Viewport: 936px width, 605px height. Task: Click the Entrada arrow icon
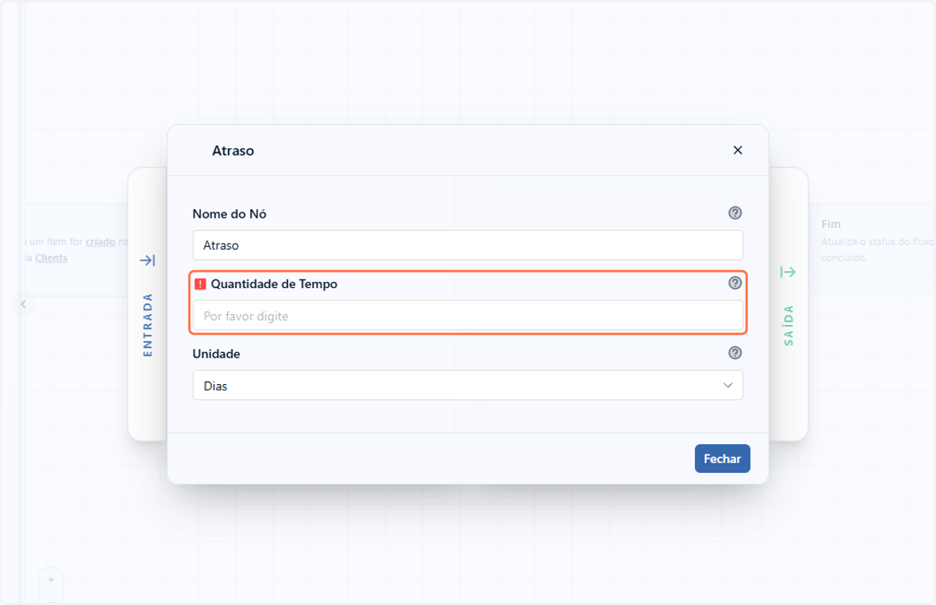pos(147,260)
